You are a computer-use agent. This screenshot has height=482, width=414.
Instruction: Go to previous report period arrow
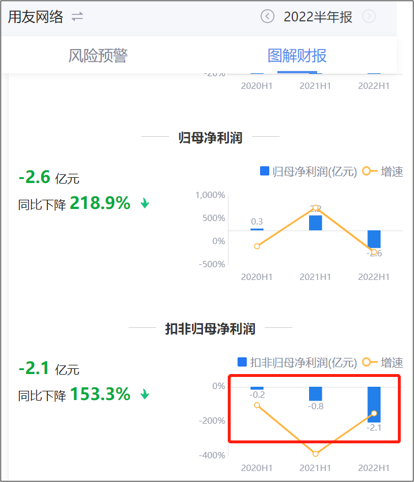click(x=267, y=16)
